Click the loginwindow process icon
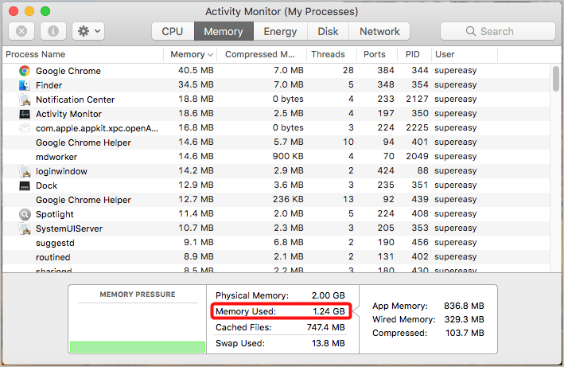Image resolution: width=564 pixels, height=367 pixels. tap(25, 171)
